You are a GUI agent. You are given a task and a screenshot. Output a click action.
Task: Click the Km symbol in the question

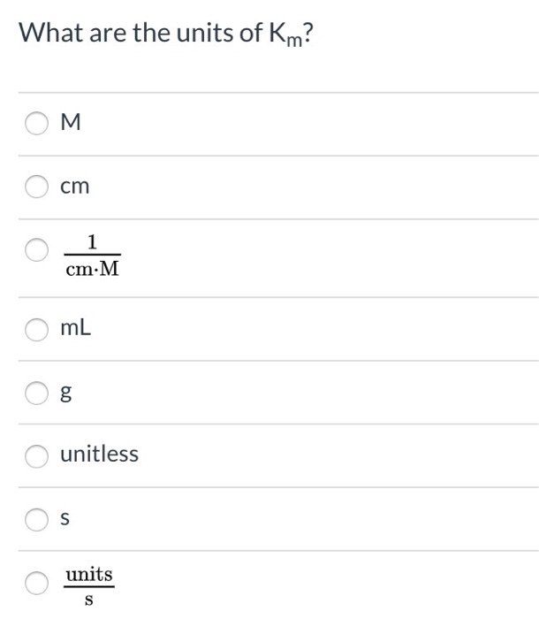(x=285, y=34)
